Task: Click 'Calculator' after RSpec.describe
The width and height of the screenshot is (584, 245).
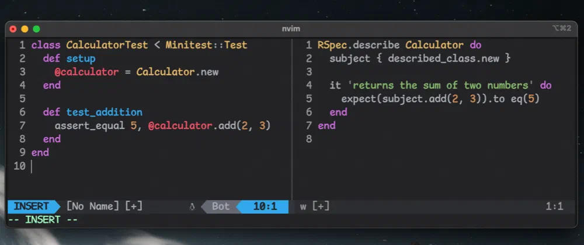Action: click(434, 45)
